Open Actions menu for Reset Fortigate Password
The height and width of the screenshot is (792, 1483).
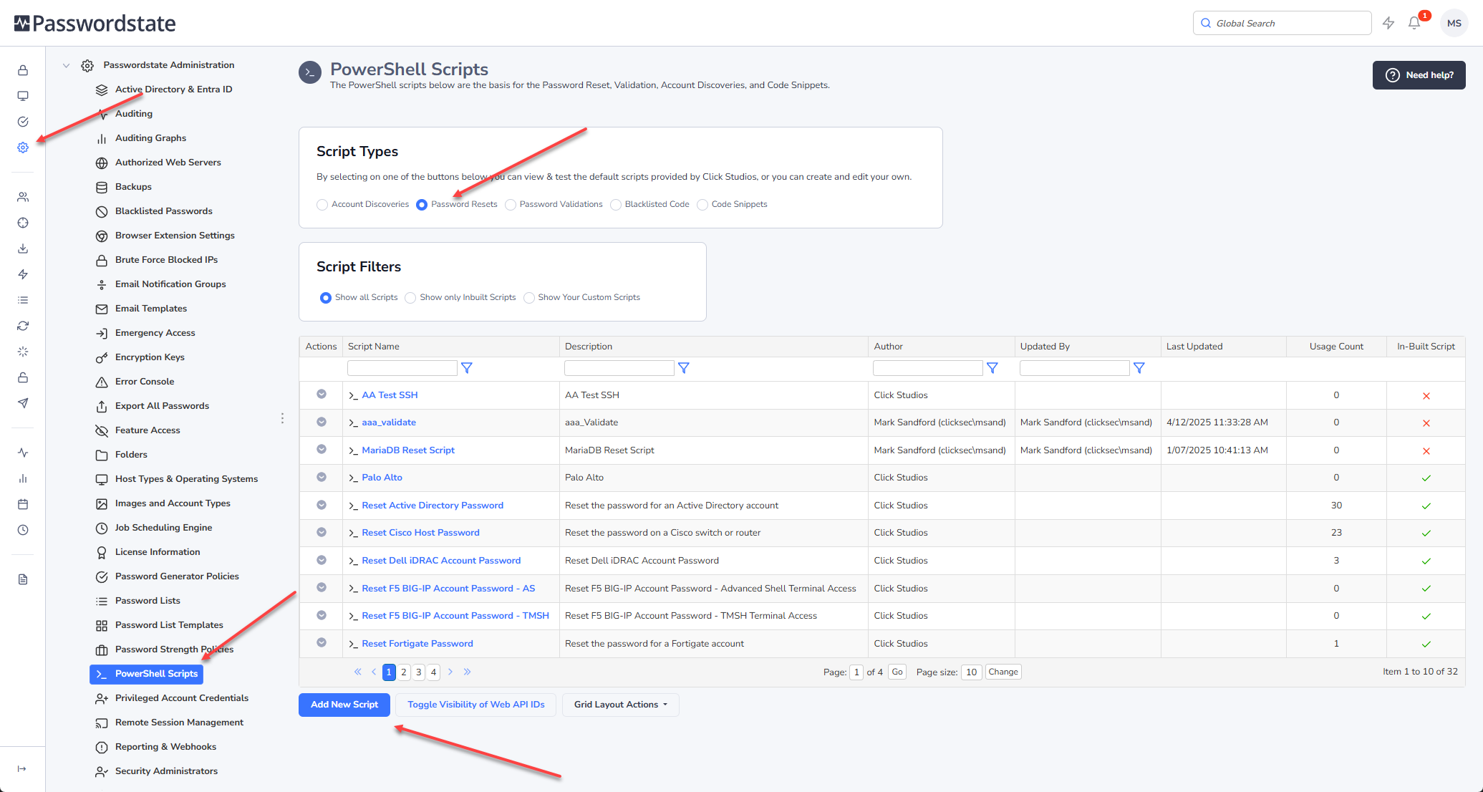[x=322, y=642]
